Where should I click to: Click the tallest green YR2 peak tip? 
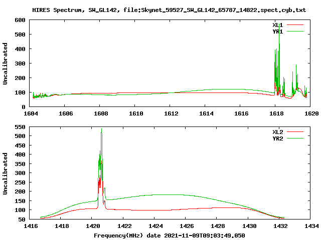pyautogui.click(x=101, y=129)
